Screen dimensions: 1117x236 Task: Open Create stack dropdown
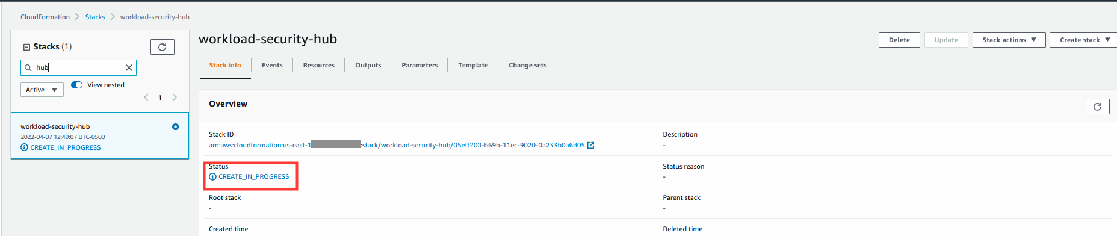point(1084,40)
